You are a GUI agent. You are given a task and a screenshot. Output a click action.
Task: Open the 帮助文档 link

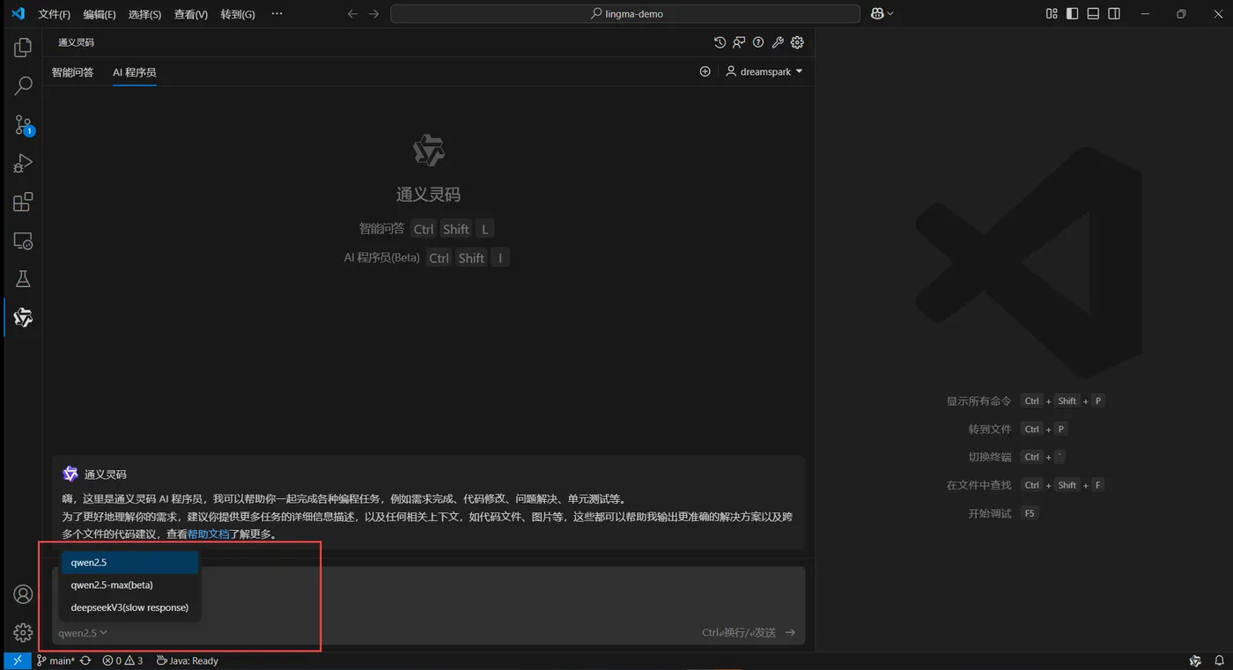tap(208, 534)
